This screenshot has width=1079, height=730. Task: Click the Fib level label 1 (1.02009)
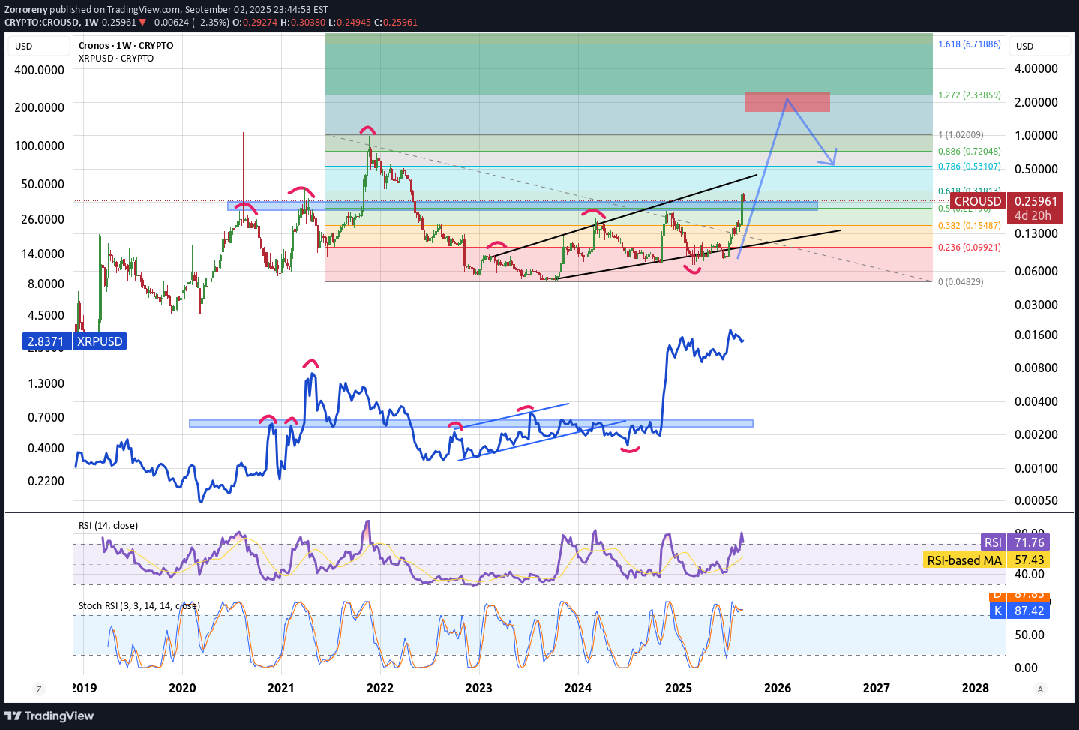coord(961,135)
